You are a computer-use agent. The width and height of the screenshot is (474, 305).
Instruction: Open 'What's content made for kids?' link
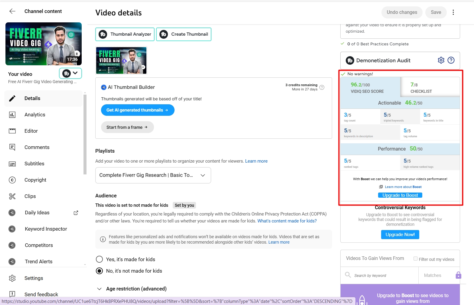[x=287, y=221]
